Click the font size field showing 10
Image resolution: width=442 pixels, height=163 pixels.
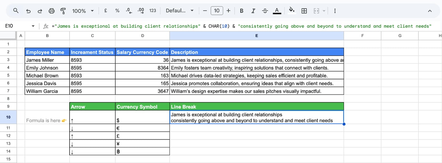(217, 11)
